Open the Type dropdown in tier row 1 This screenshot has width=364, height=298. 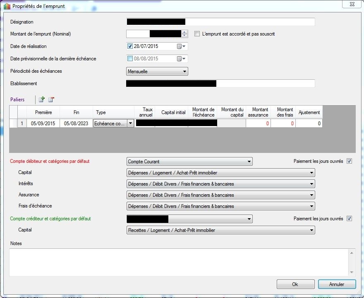click(130, 123)
